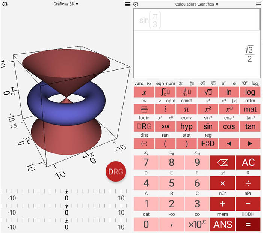Open settings gear in 3D graph panel
The width and height of the screenshot is (263, 233).
coord(5,4)
